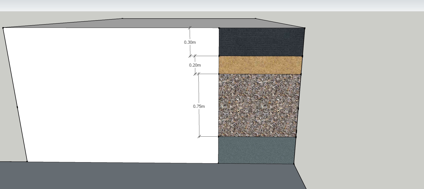Click the endpoint at asphalt layer's upper-right corner
Image resolution: width=424 pixels, height=189 pixels.
[x=305, y=28]
